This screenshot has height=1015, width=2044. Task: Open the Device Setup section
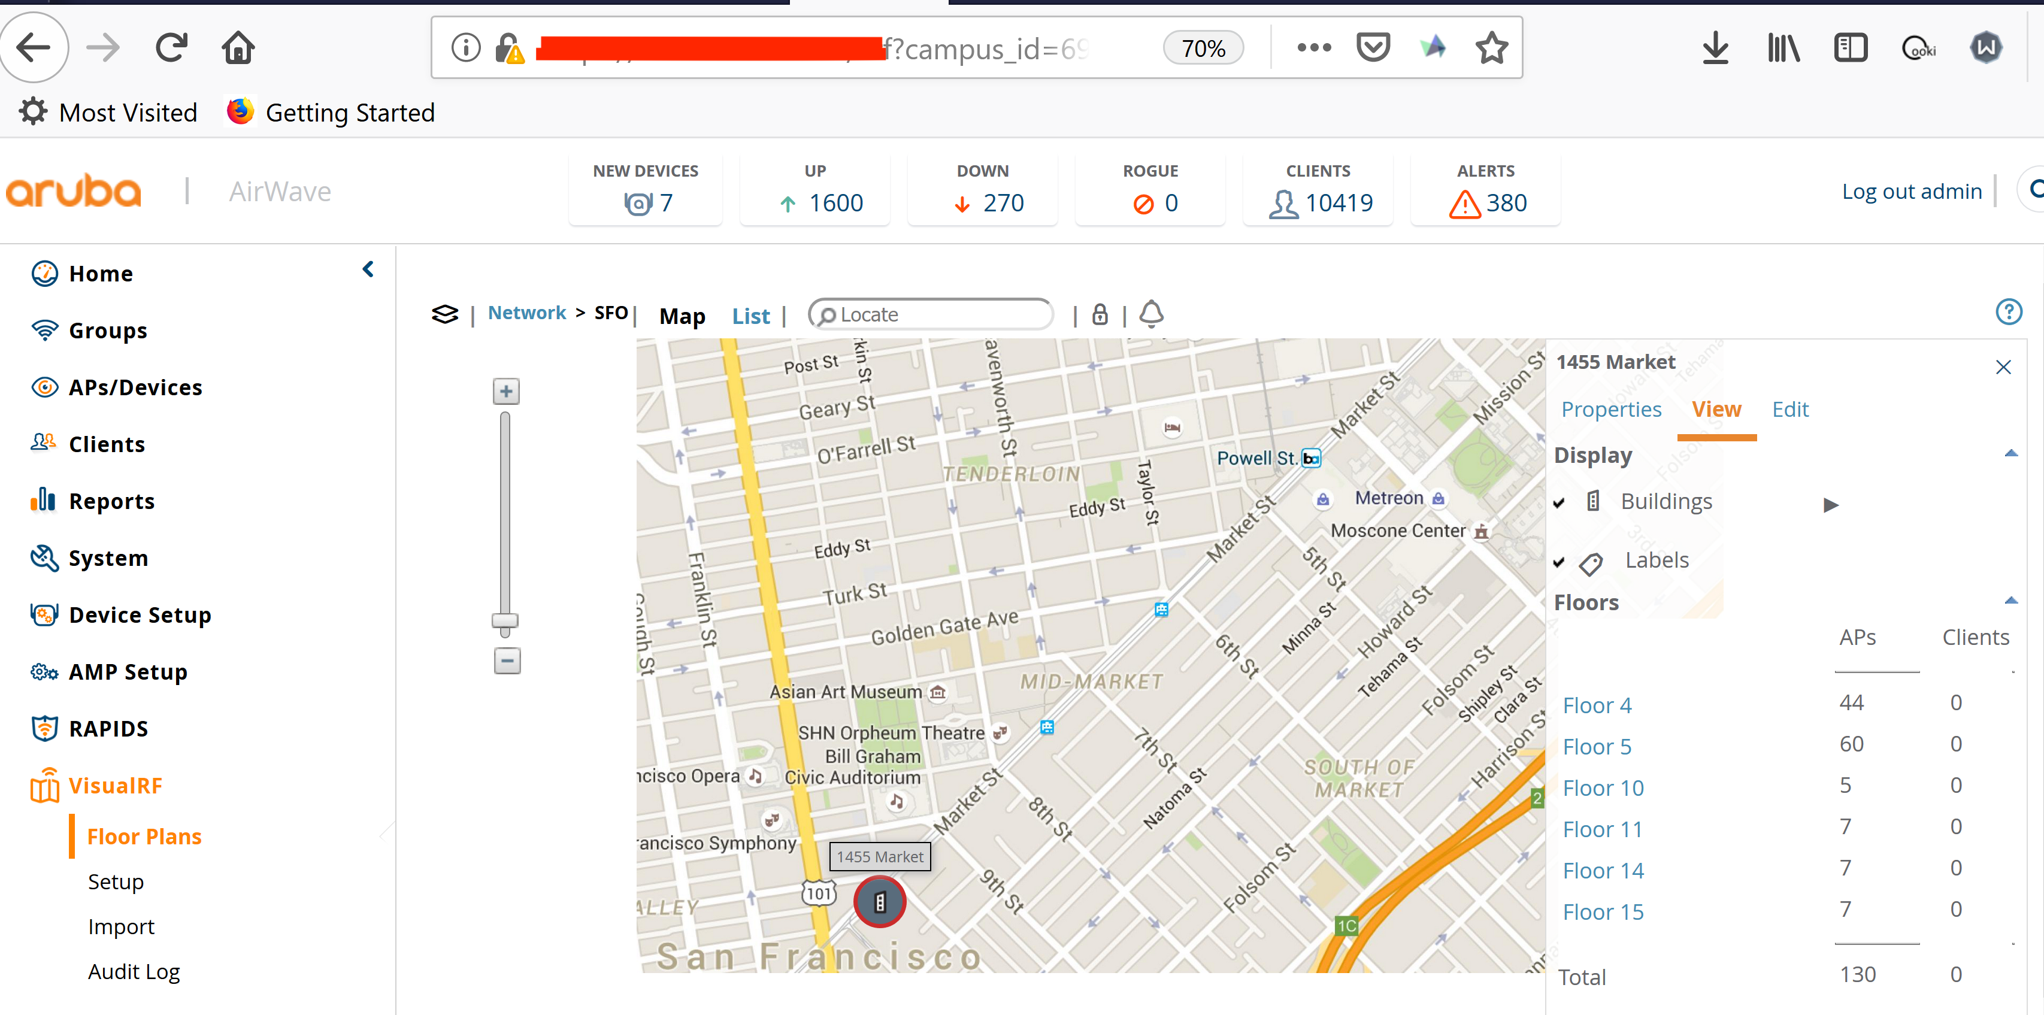point(140,615)
